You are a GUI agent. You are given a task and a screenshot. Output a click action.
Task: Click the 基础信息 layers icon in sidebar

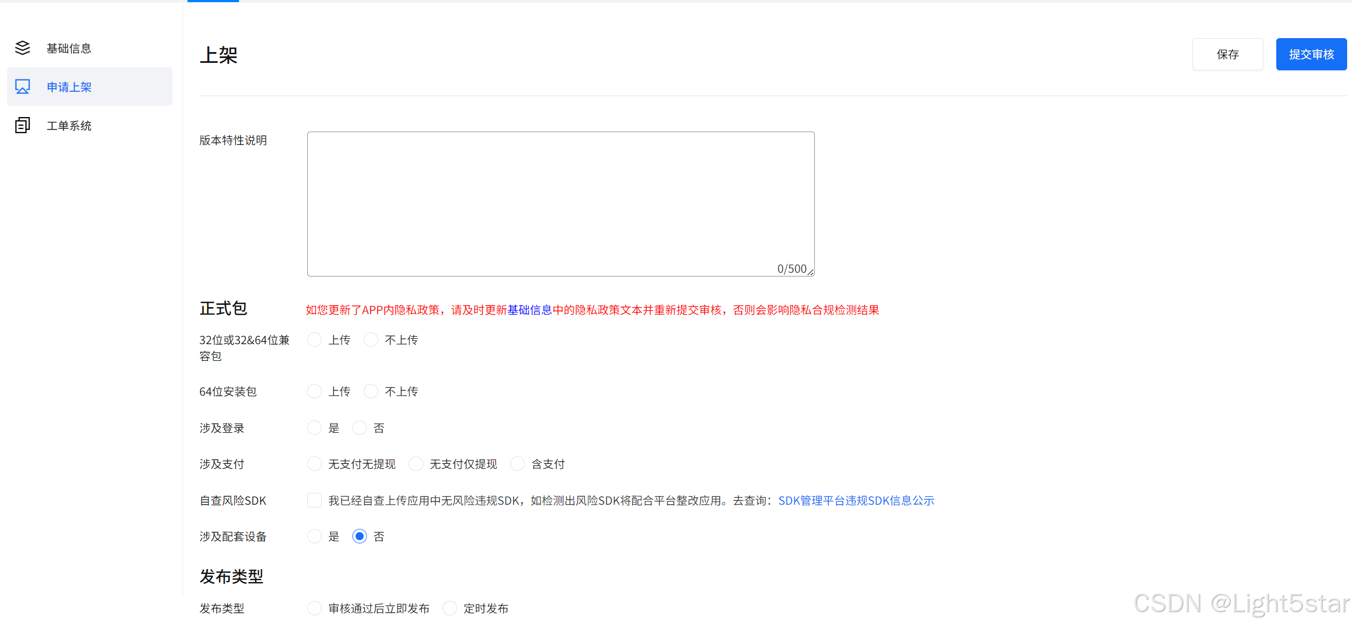pos(23,48)
